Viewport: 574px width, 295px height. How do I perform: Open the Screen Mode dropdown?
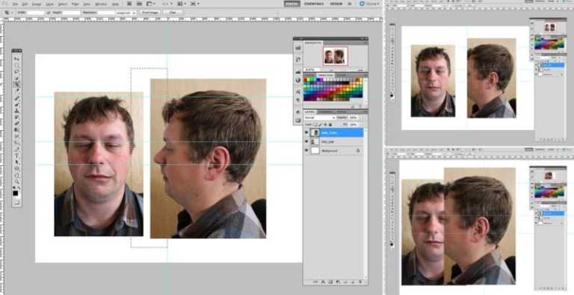pyautogui.click(x=195, y=4)
